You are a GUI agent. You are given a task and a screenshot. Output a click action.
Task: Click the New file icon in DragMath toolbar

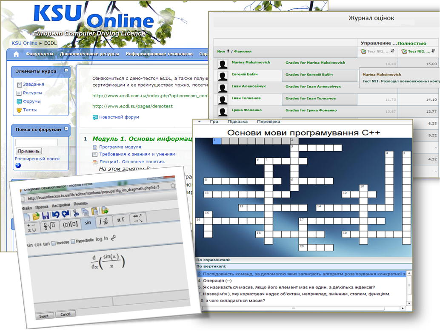click(27, 217)
